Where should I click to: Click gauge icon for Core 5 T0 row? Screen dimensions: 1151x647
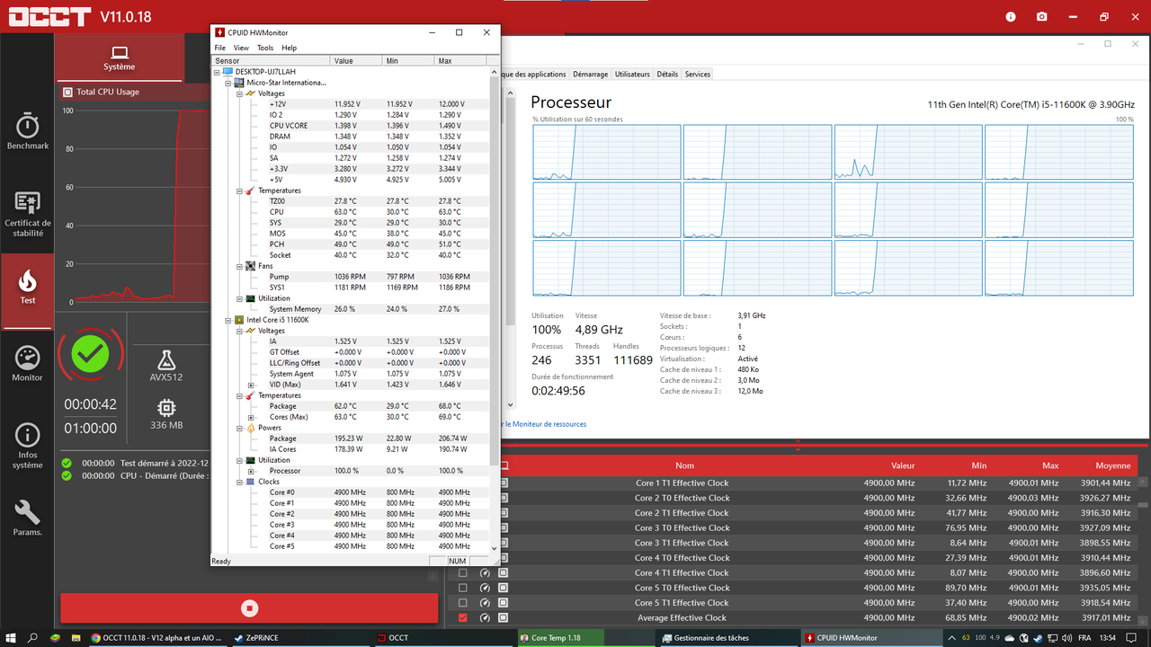point(485,588)
